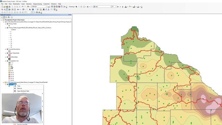The height and width of the screenshot is (125, 222).
Task: Choose Remove from context menu
Action: point(28,88)
